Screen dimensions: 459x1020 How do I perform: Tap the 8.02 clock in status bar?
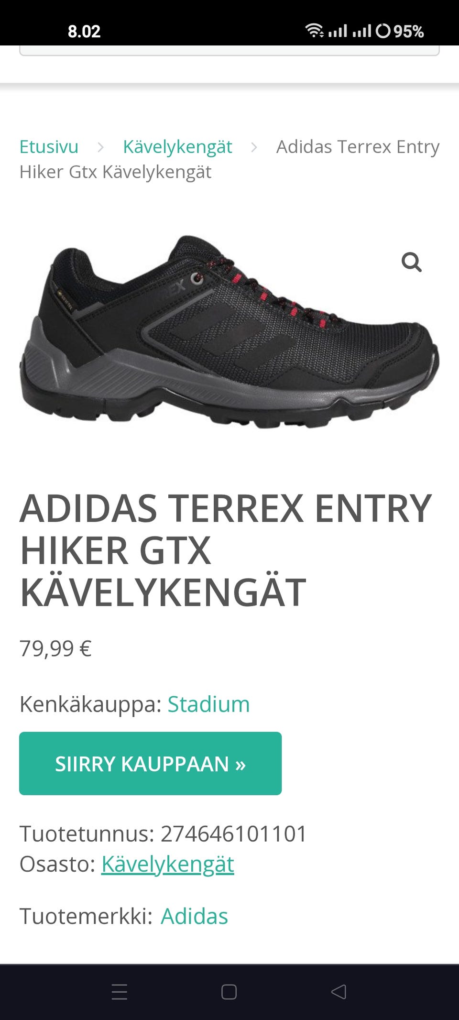click(84, 32)
